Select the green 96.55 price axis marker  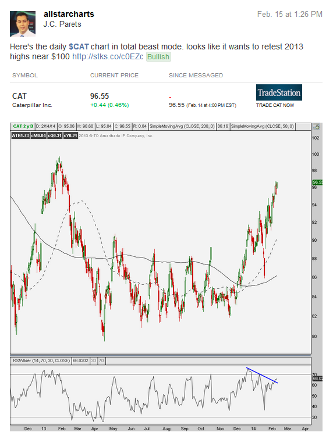317,183
